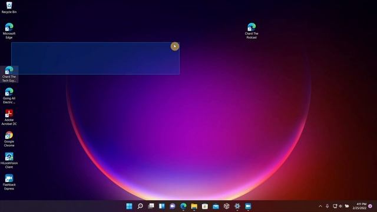This screenshot has height=212, width=377.
Task: Open Task View on the taskbar
Action: [151, 206]
